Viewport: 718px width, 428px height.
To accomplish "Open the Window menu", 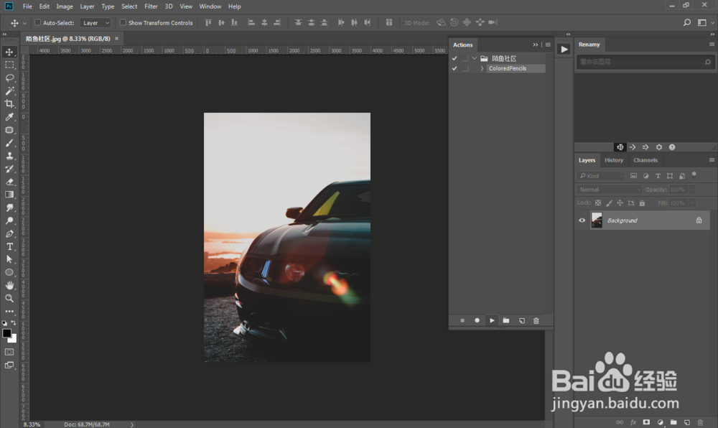I will [210, 6].
